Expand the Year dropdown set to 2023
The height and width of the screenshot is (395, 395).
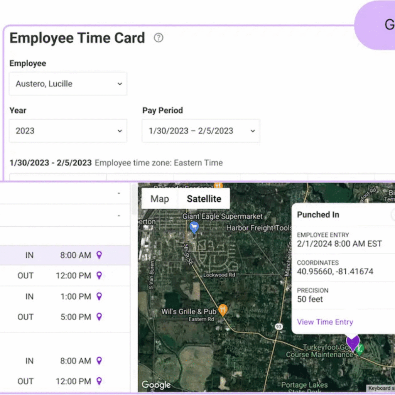[x=68, y=131]
